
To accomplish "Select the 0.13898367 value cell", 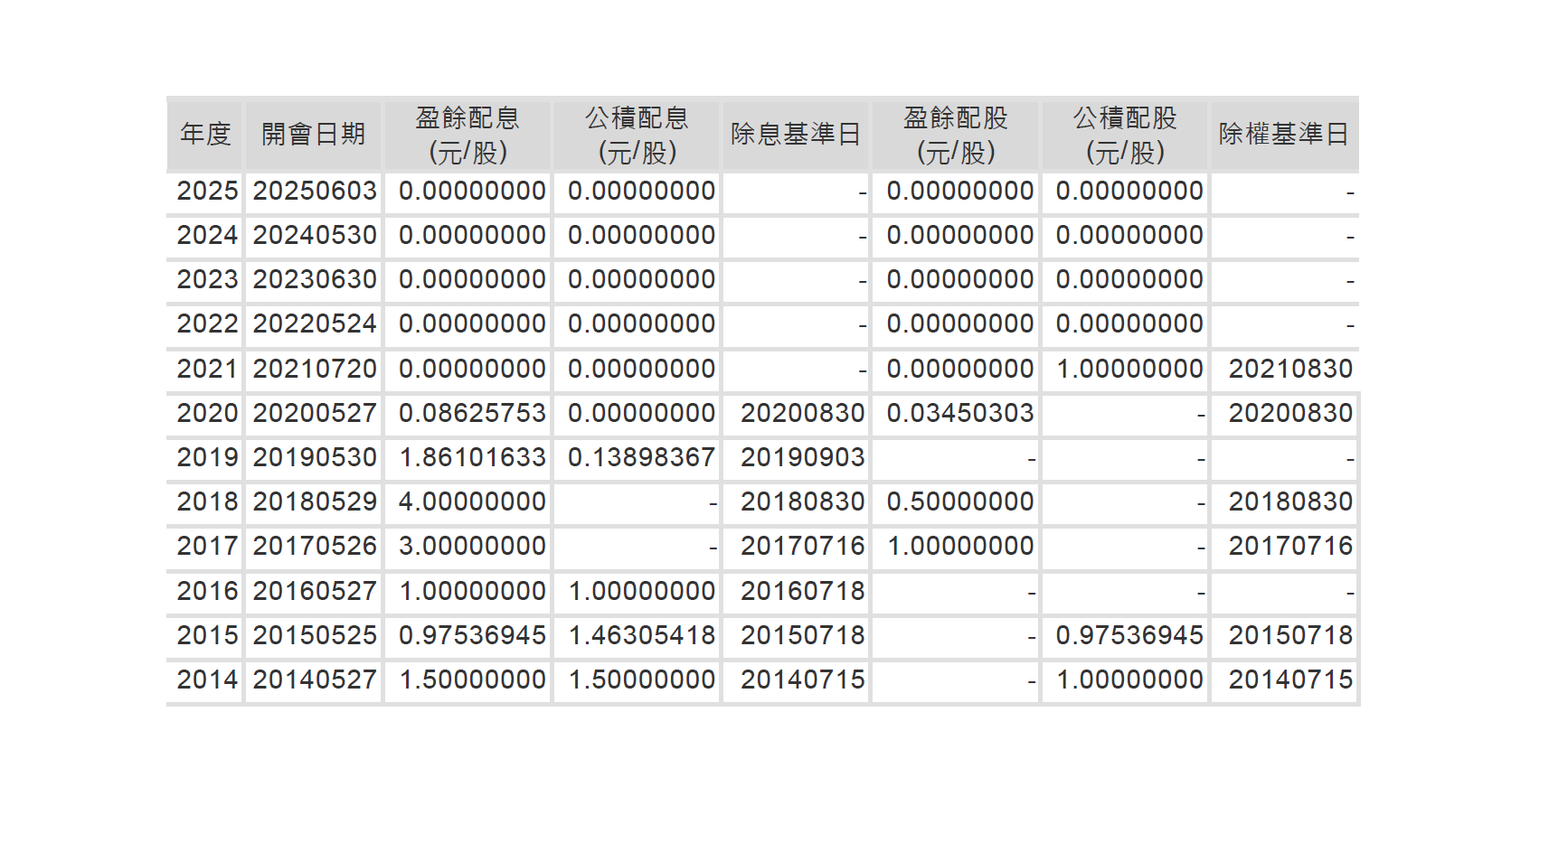I will 641,457.
